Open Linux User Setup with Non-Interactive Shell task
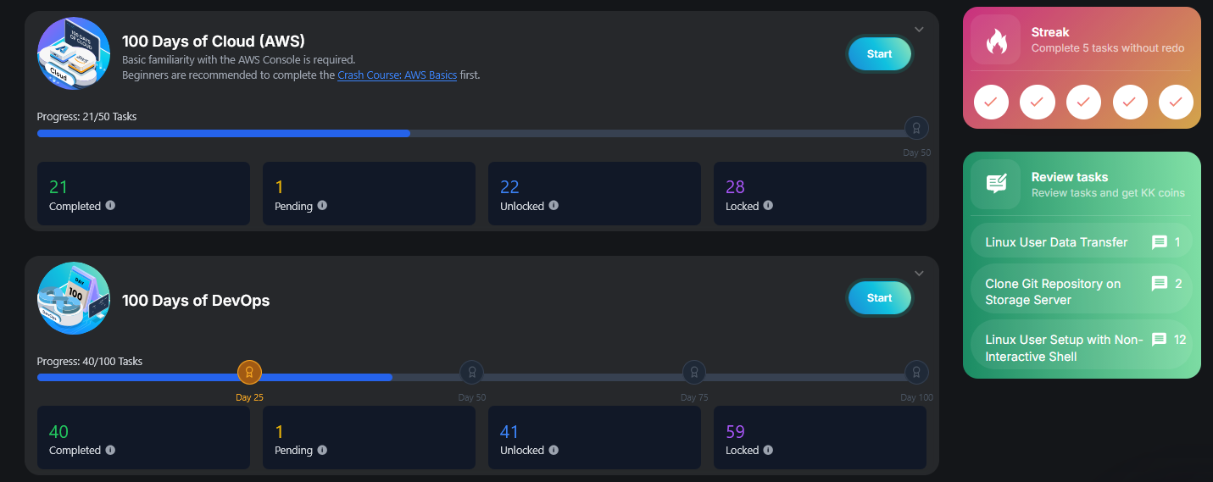This screenshot has width=1213, height=482. pyautogui.click(x=1064, y=348)
